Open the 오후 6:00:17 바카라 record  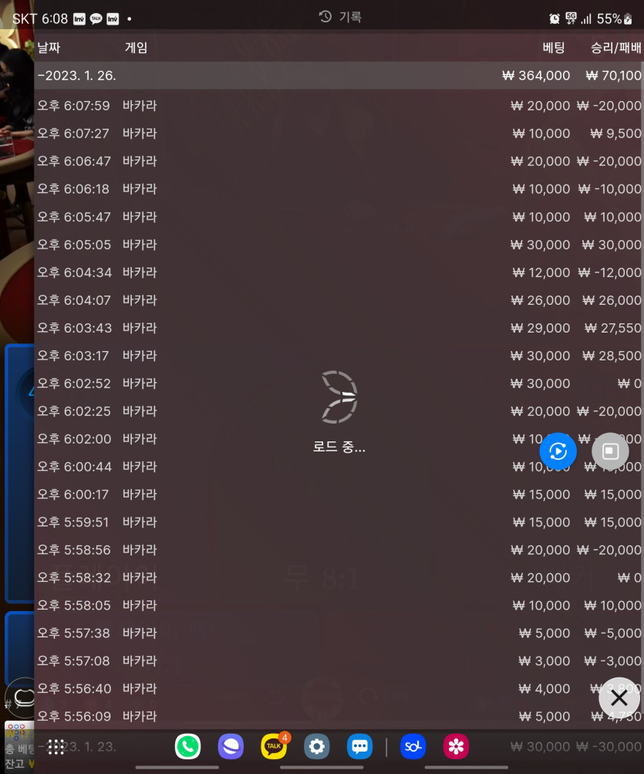point(339,494)
